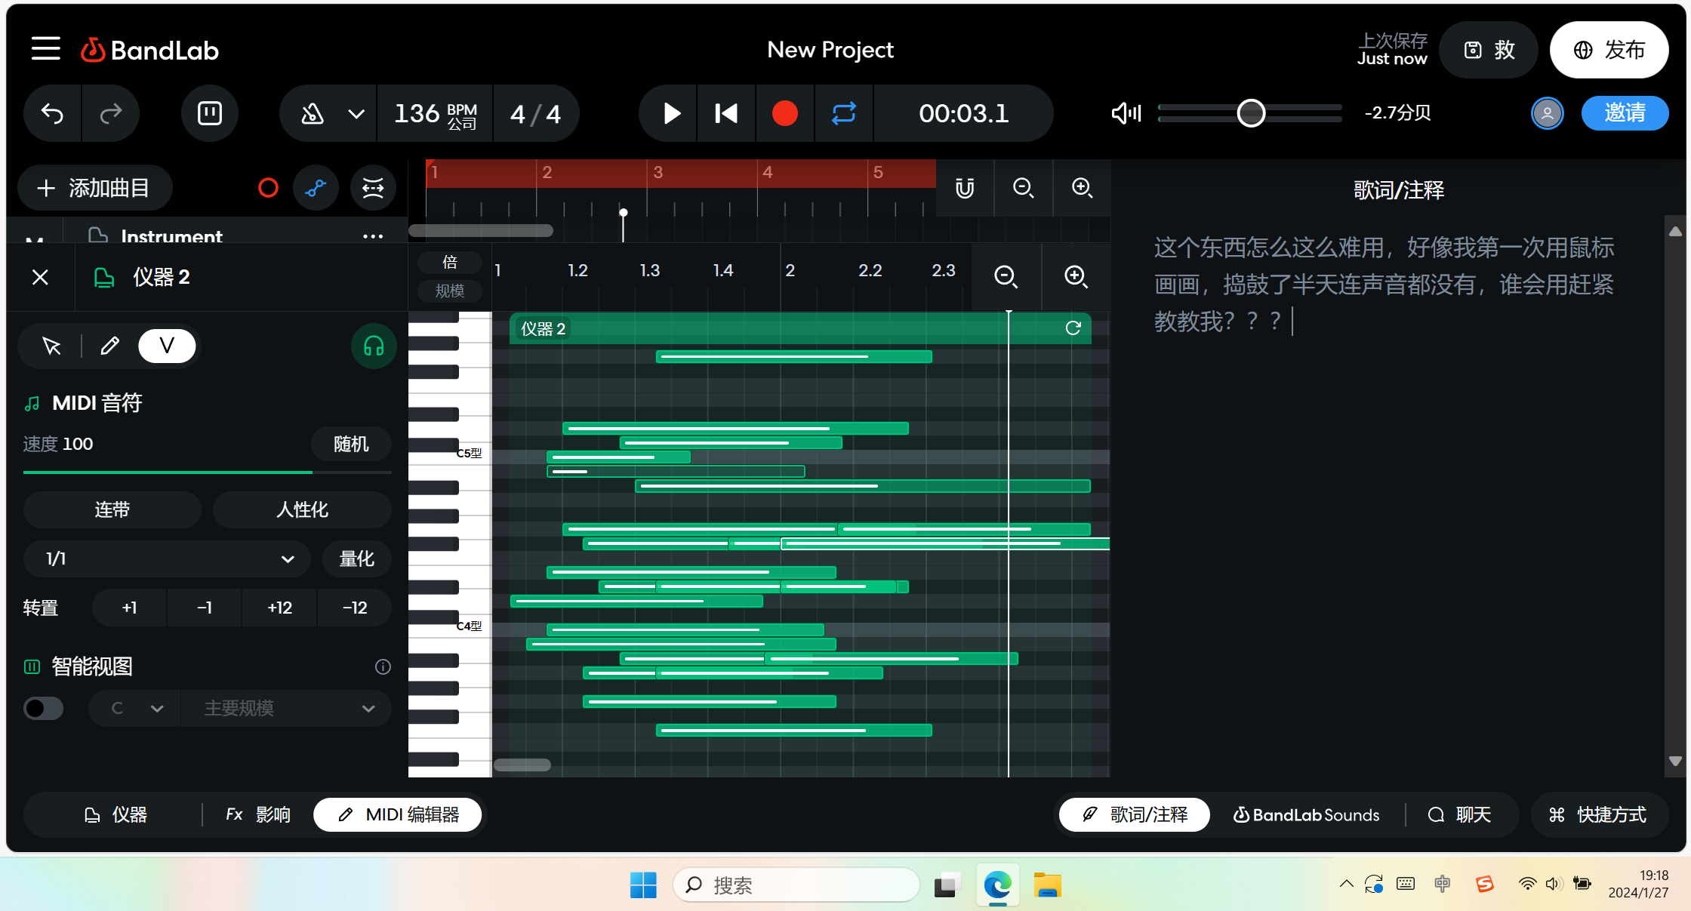Select the 歌词/注释 lyrics tab
The width and height of the screenshot is (1691, 911).
(1135, 814)
